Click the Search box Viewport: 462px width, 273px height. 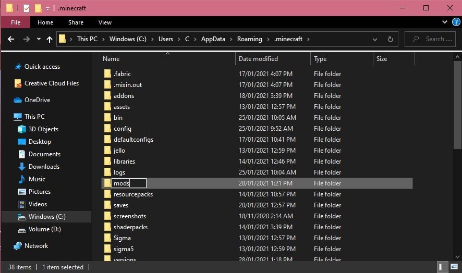[x=431, y=39]
